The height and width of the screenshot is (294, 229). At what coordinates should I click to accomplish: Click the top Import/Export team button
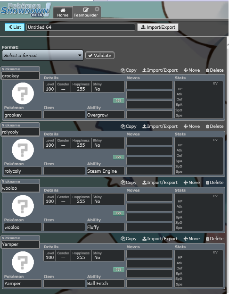[158, 27]
